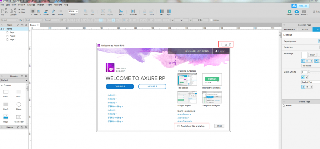Screen dimensions: 320x149
Task: Click the Ungroup icon
Action: click(x=110, y=11)
